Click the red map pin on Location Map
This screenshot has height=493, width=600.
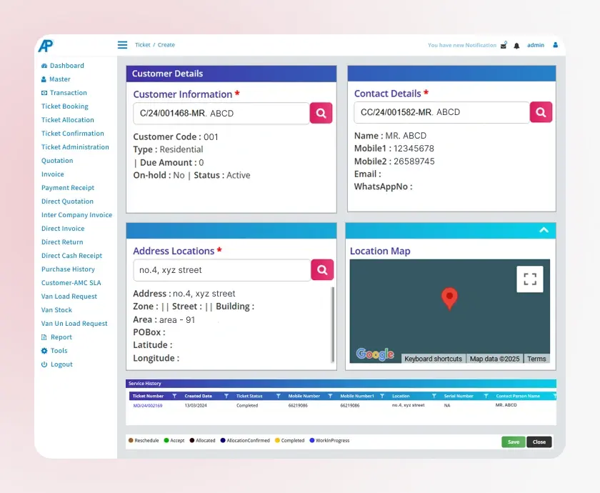pyautogui.click(x=449, y=299)
